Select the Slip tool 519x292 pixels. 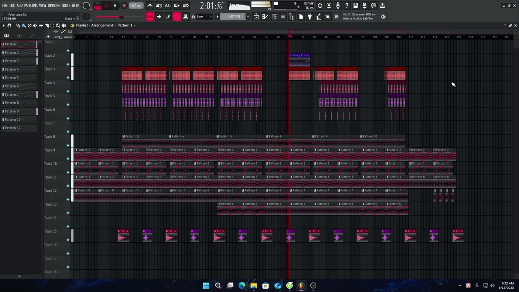coord(41,26)
